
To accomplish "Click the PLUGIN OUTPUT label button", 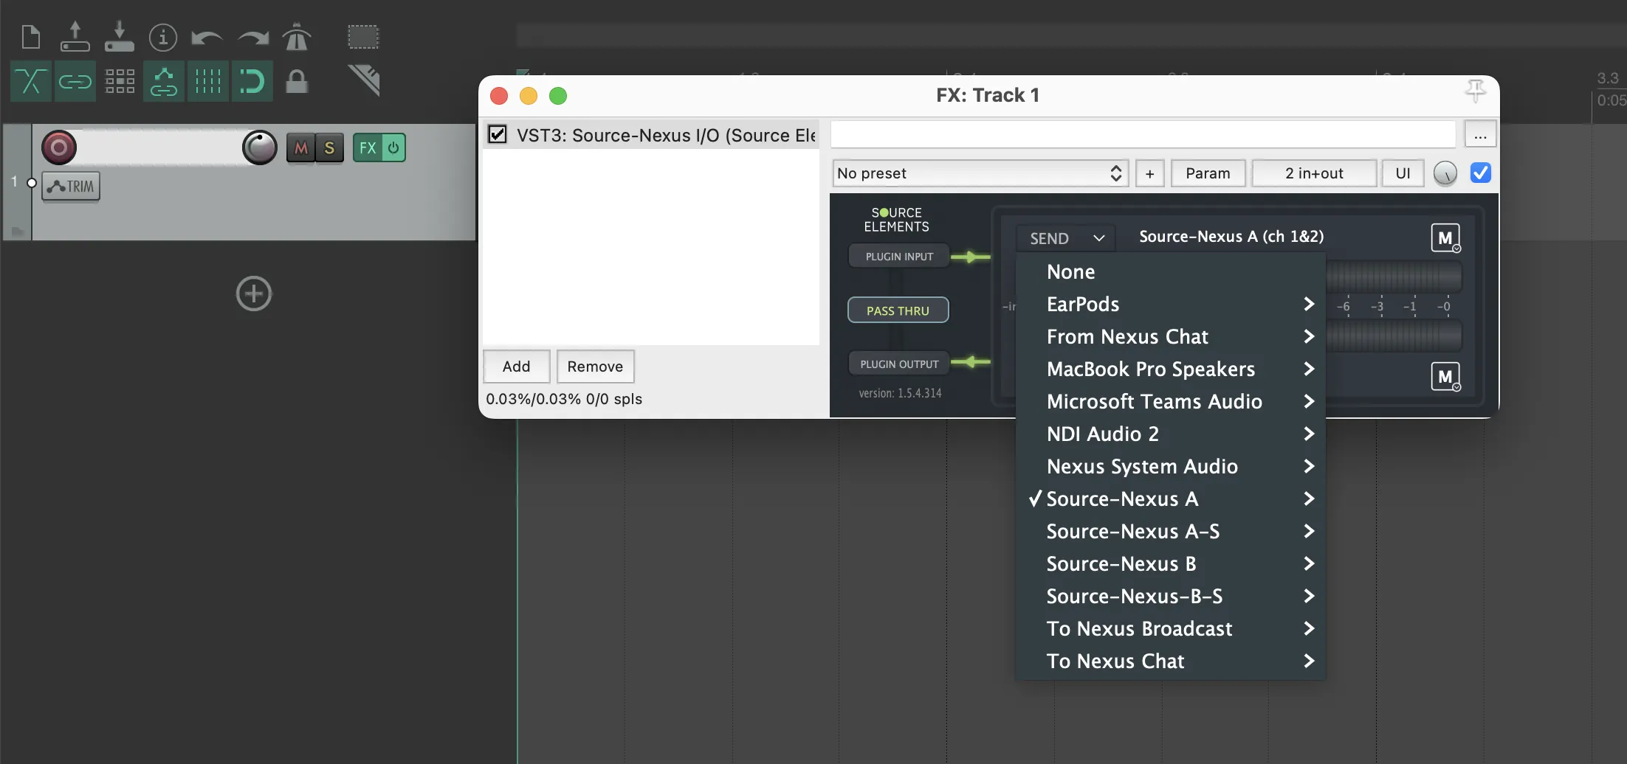I will (899, 364).
